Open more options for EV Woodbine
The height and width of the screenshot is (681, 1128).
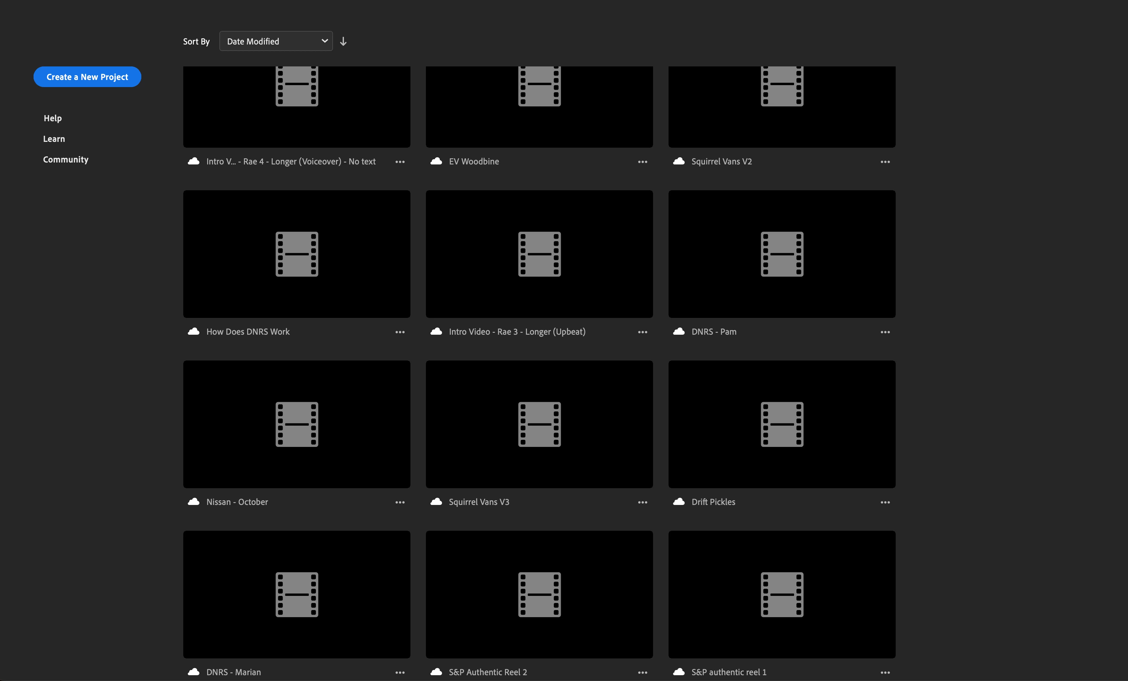pos(642,162)
